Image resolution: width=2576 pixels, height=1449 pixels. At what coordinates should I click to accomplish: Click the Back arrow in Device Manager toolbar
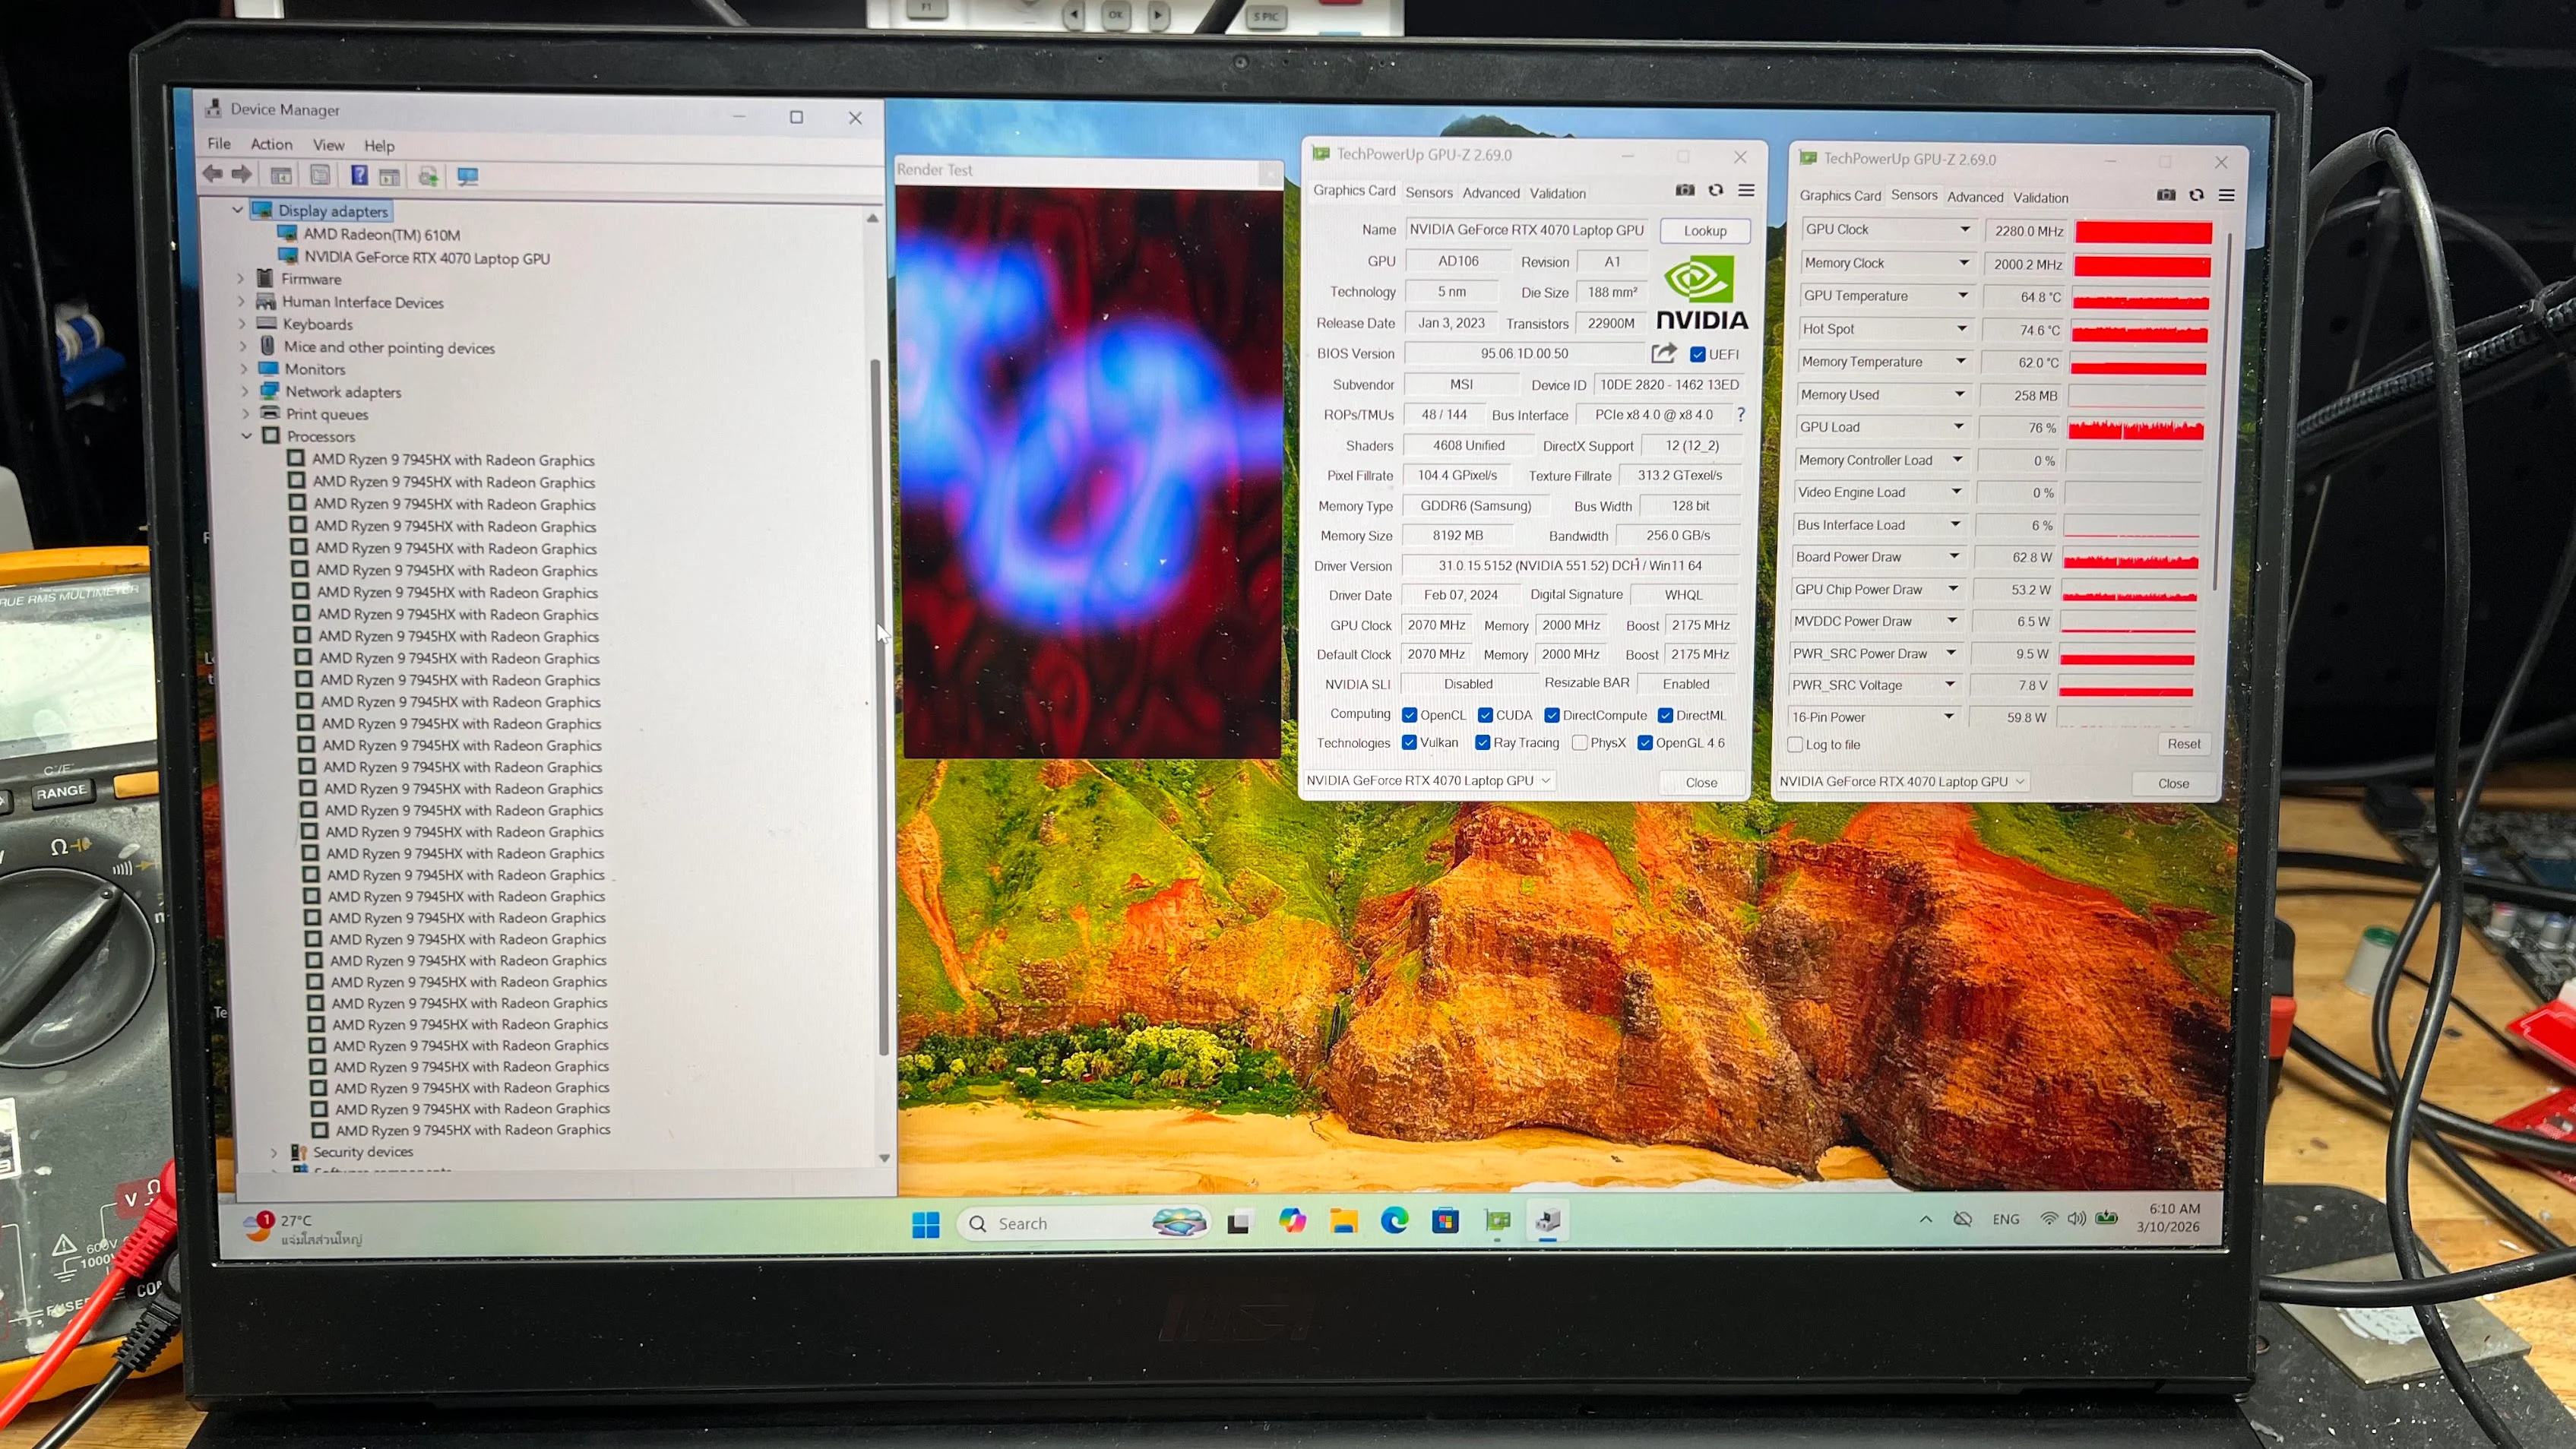pyautogui.click(x=212, y=175)
